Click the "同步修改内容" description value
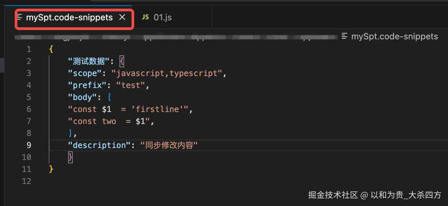The image size is (448, 206). point(169,145)
